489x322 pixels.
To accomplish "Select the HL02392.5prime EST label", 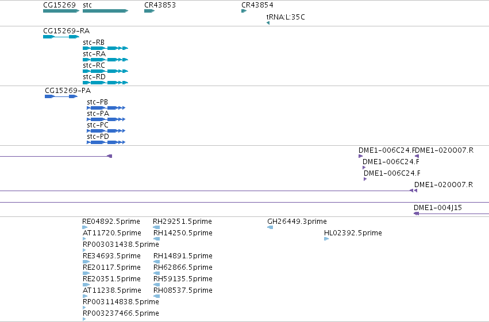I will click(x=353, y=233).
